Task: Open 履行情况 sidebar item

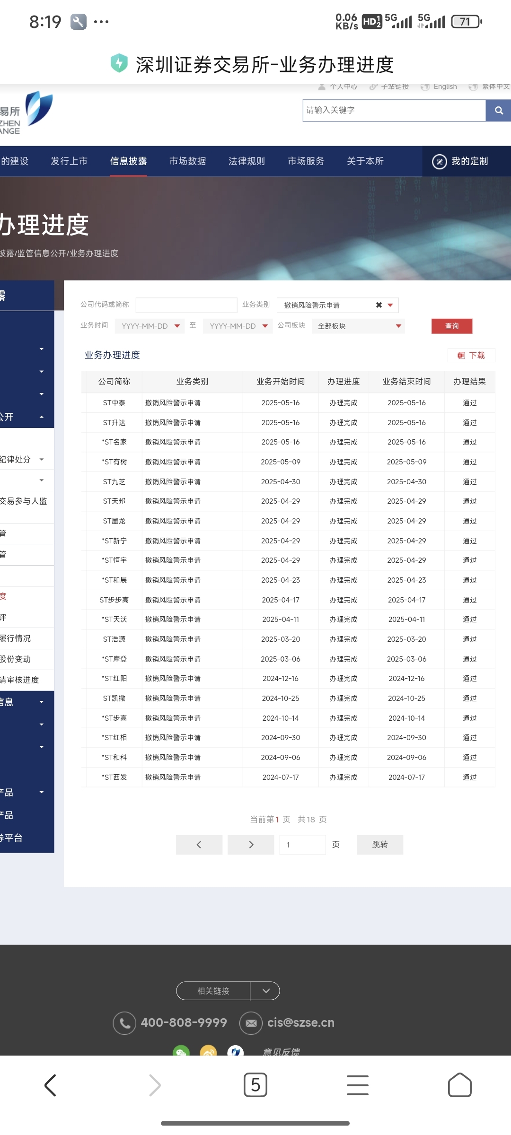Action: pyautogui.click(x=16, y=638)
